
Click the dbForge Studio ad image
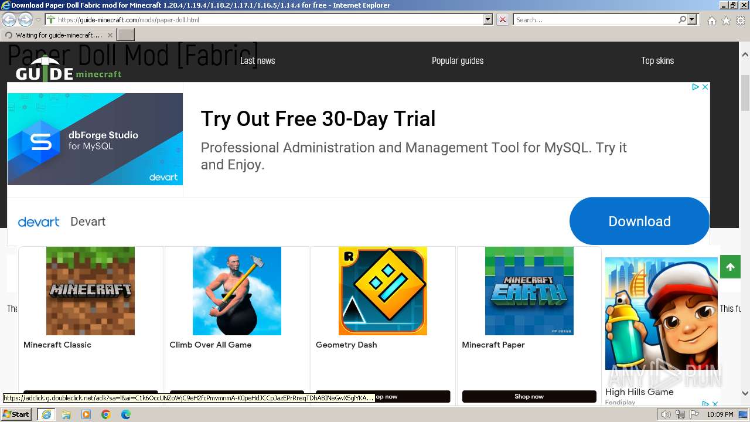pyautogui.click(x=95, y=139)
